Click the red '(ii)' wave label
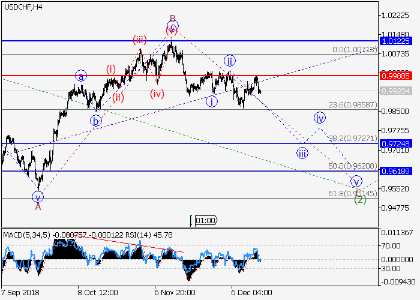The image size is (420, 300). (x=118, y=97)
